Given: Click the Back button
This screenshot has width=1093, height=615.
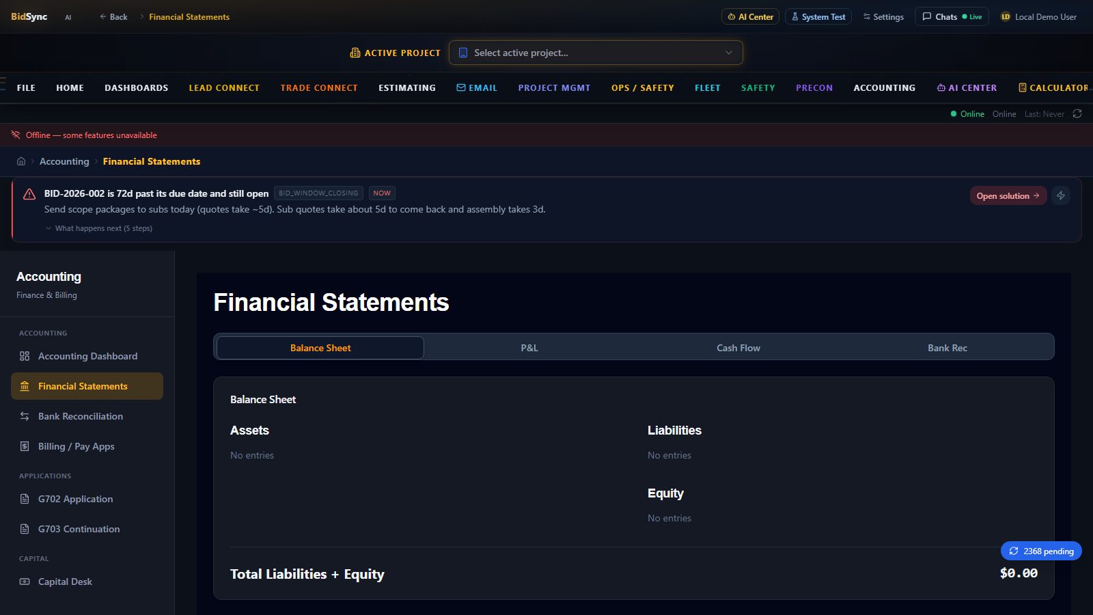Looking at the screenshot, I should [x=113, y=16].
